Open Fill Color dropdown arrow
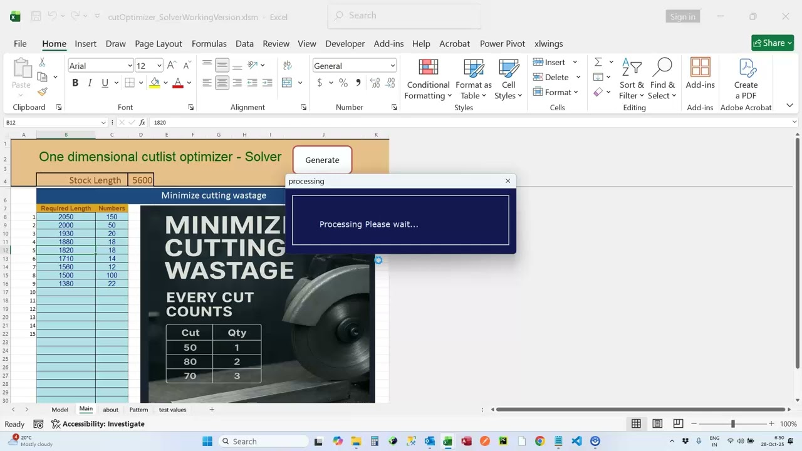 point(165,83)
